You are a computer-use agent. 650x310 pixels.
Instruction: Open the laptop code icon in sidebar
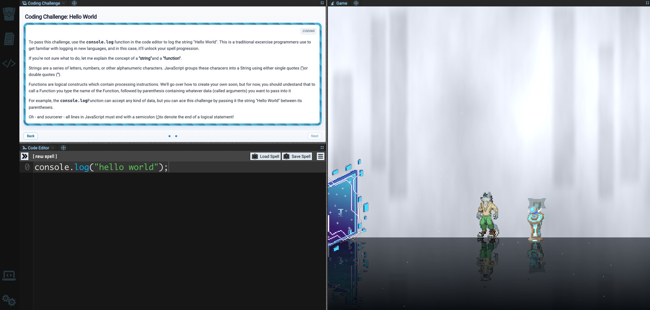9,275
